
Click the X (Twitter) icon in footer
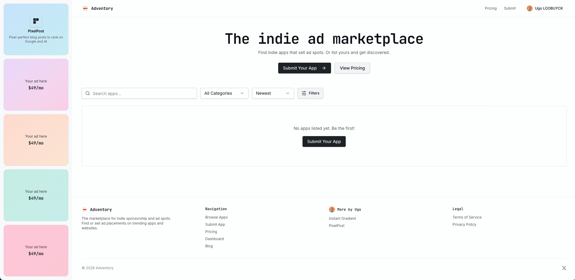point(564,268)
